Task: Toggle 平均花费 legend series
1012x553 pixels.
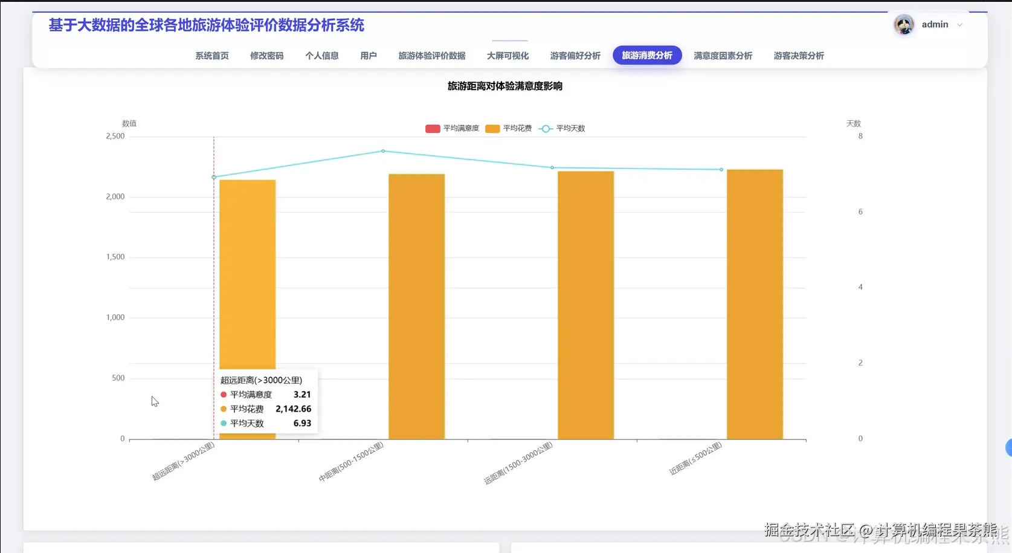Action: click(x=509, y=128)
